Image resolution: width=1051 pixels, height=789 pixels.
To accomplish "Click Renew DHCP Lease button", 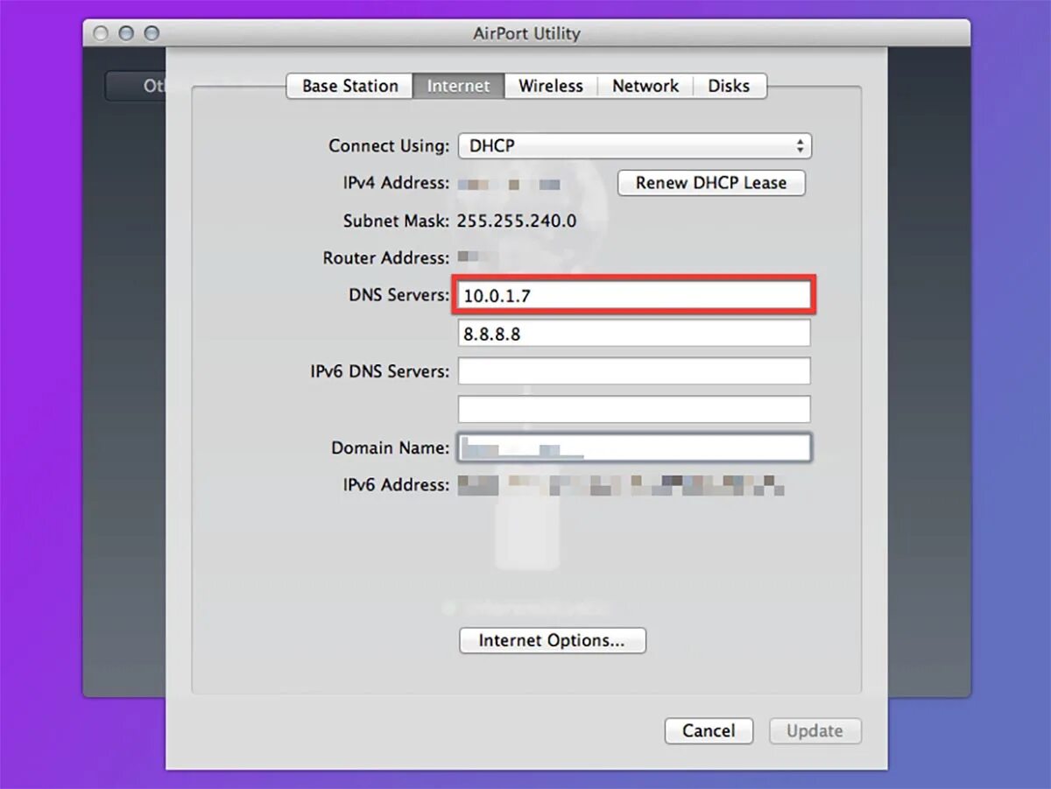I will click(711, 183).
